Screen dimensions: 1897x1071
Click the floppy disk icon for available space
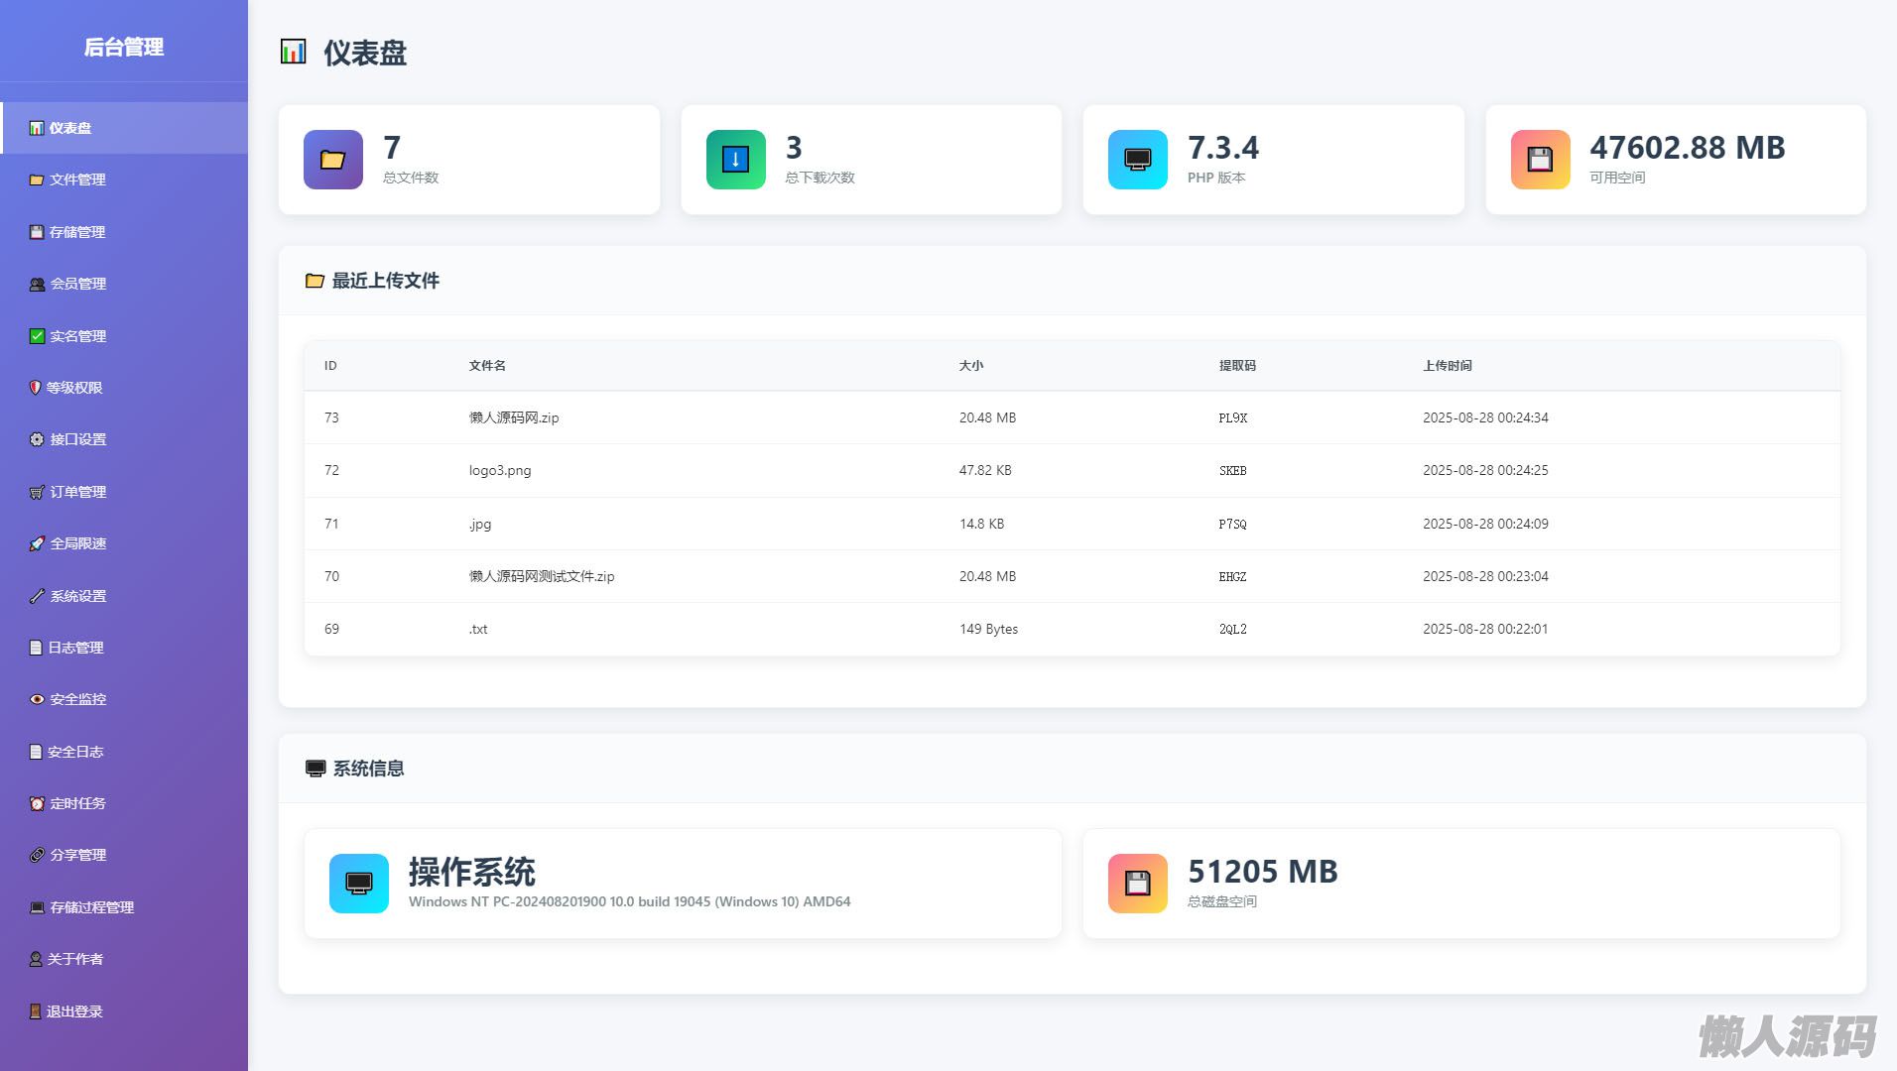(1540, 160)
